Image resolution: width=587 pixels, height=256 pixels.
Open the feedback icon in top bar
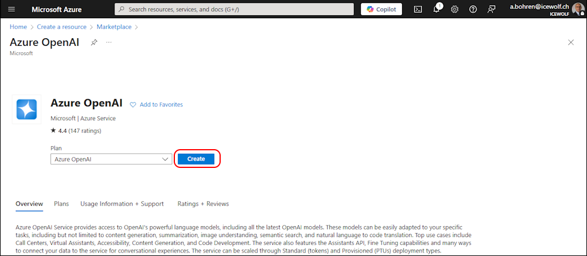click(x=491, y=9)
